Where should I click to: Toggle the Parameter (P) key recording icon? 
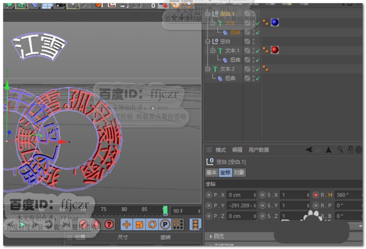(x=165, y=224)
